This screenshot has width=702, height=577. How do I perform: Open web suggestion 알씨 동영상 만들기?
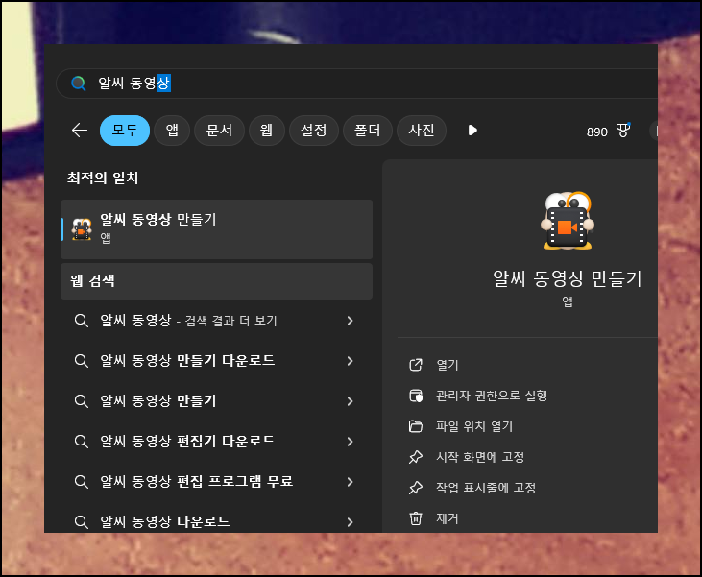216,401
